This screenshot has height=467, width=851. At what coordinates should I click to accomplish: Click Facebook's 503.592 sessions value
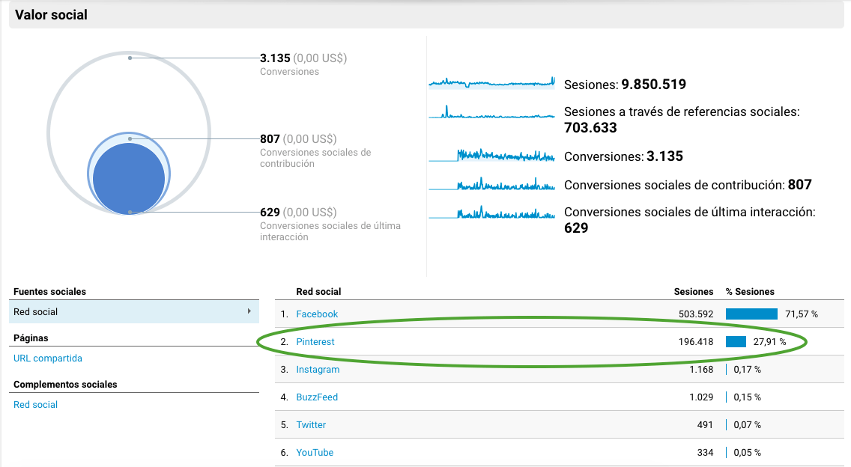696,314
